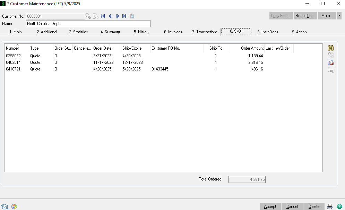This screenshot has height=210, width=345.
Task: Switch to the Invoices tab
Action: click(173, 32)
